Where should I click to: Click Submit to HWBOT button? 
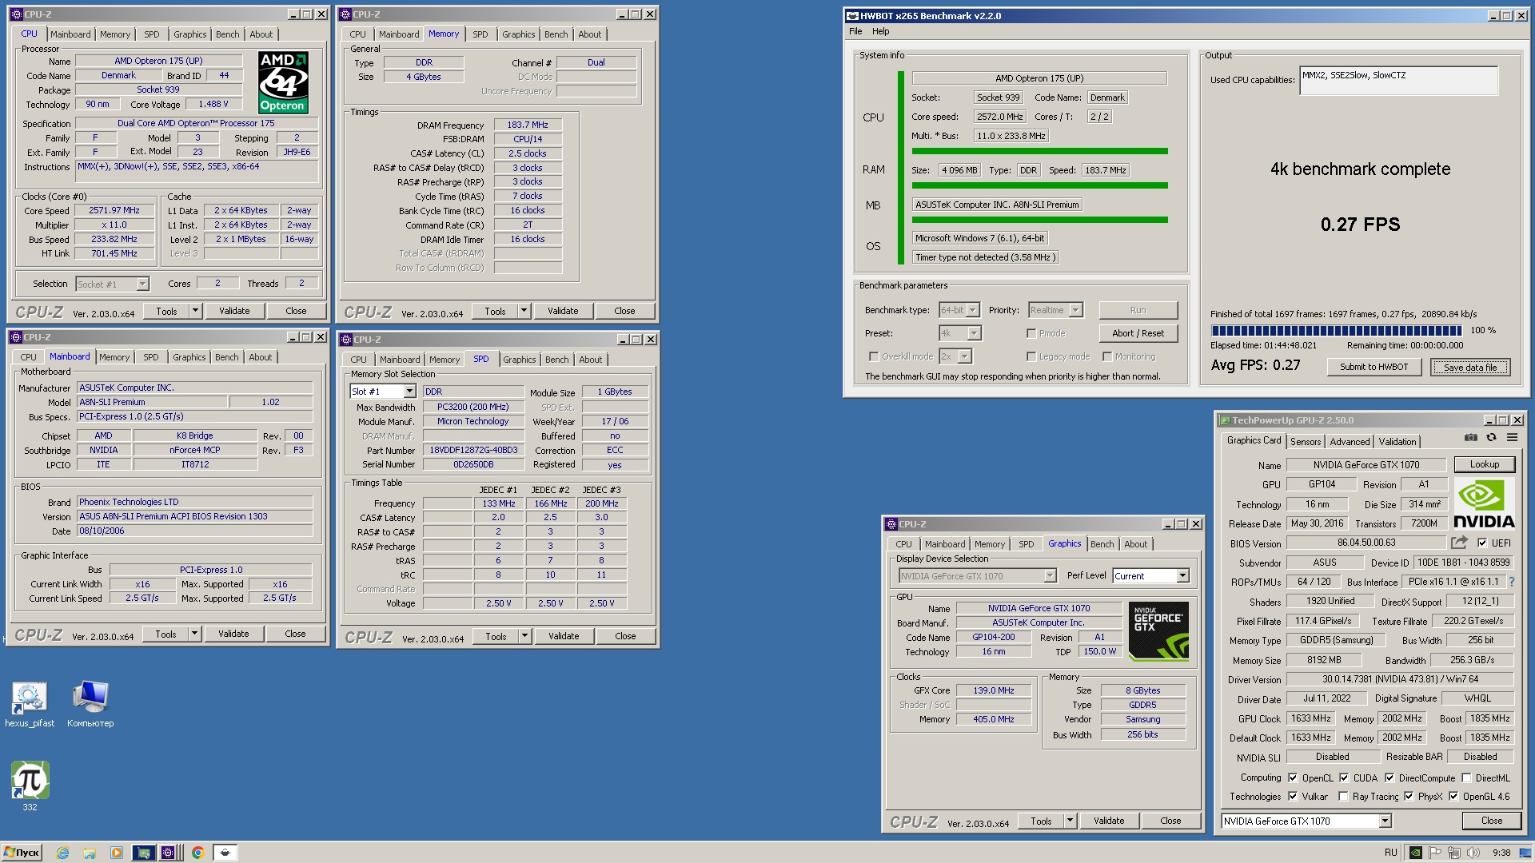pos(1374,367)
